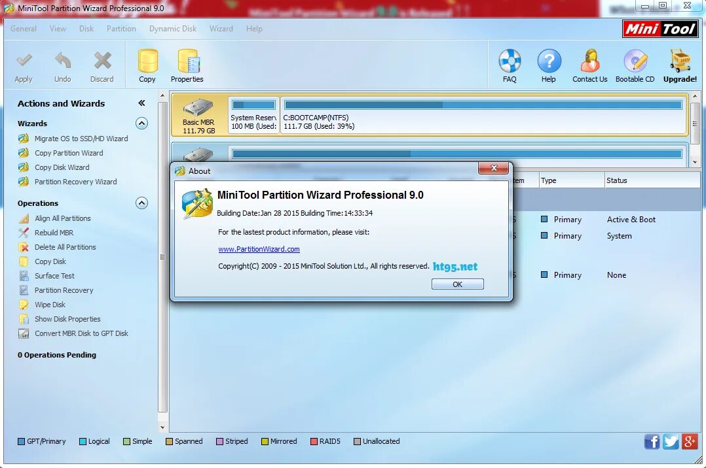
Task: Click the disk map scroll down arrow
Action: click(695, 162)
